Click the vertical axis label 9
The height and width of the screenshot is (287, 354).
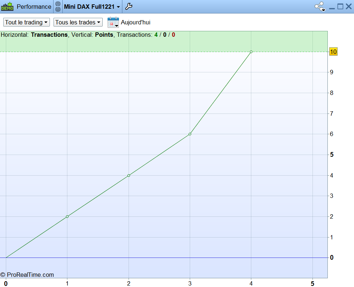coord(331,72)
